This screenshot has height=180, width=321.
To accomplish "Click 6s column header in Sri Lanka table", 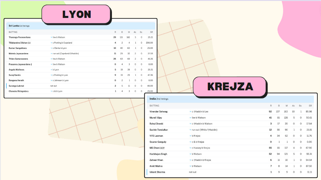I will 141,32.
